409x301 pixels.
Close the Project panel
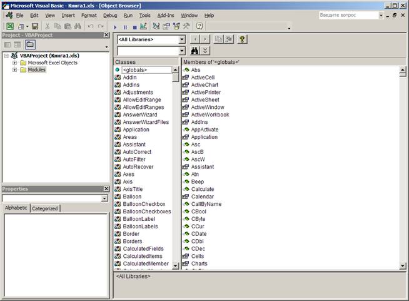click(x=107, y=35)
